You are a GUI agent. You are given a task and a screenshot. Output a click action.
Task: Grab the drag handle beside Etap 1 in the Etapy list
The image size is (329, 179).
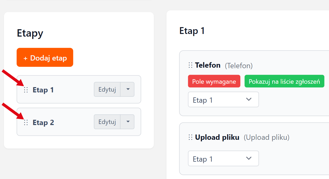[26, 90]
